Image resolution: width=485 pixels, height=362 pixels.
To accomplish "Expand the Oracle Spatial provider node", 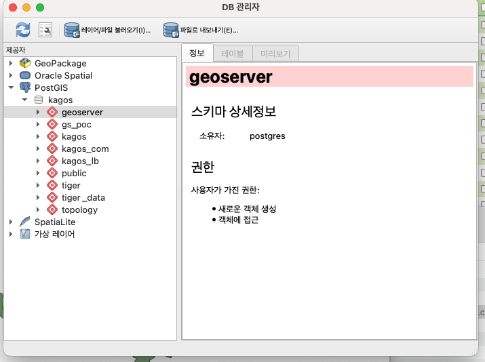I will click(x=11, y=75).
